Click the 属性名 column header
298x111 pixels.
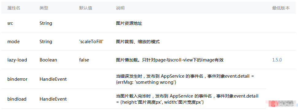pyautogui.click(x=14, y=8)
